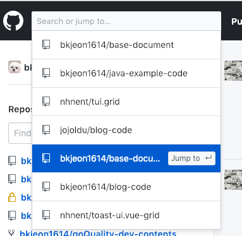Open the lower manga-style avatar thumbnail
Viewport: 242px width, 236px height.
233,180
